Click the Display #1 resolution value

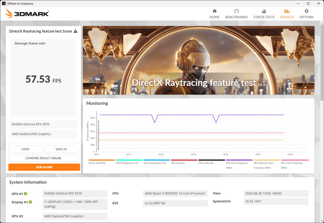[75, 204]
